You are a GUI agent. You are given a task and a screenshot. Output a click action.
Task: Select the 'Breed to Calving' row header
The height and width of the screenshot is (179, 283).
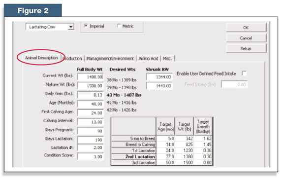(x=134, y=144)
